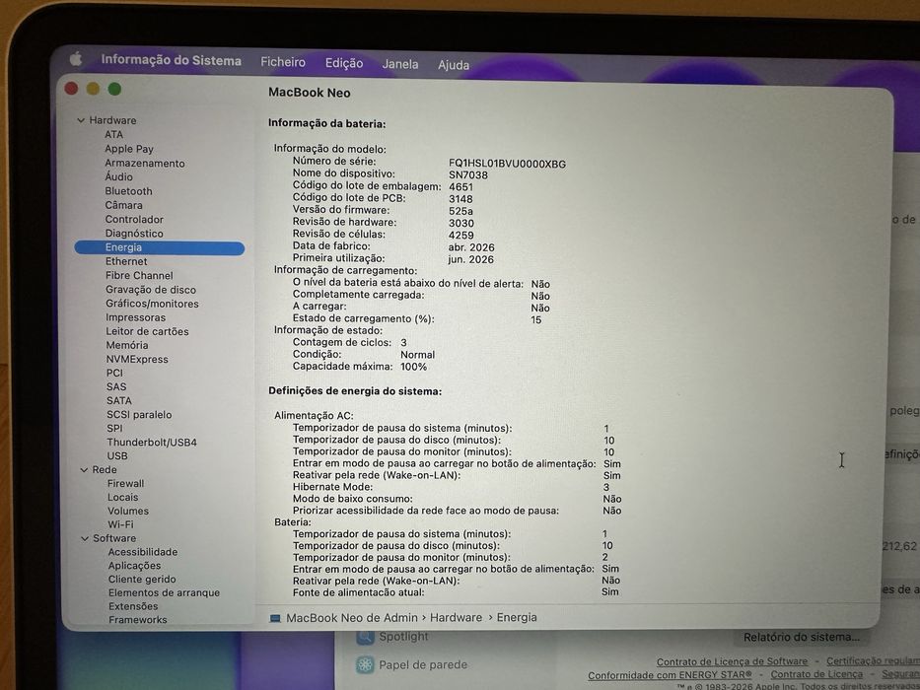Open the Ficheiro menu

click(283, 62)
